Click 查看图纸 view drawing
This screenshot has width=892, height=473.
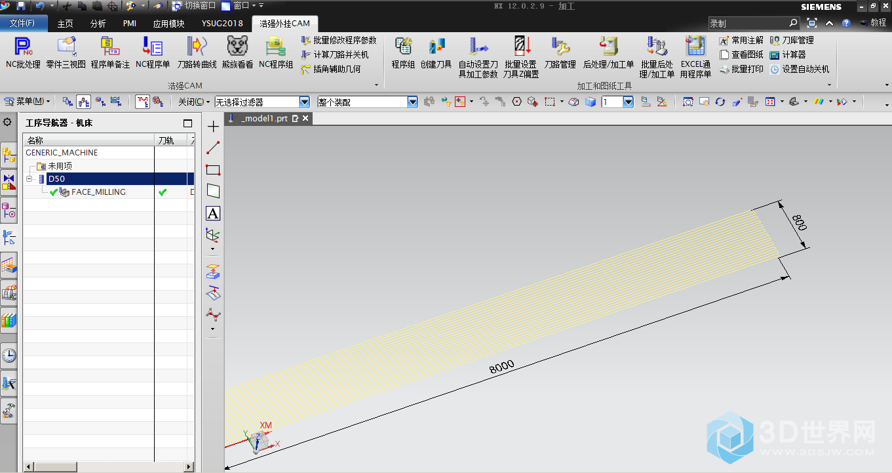coord(741,55)
